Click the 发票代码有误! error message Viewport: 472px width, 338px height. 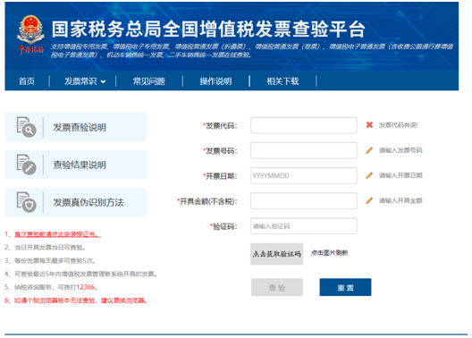coord(399,125)
